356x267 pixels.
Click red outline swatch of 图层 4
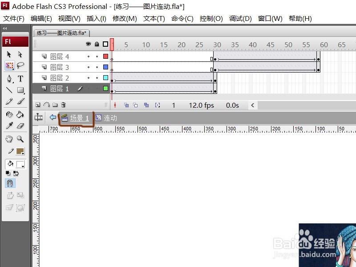click(105, 56)
